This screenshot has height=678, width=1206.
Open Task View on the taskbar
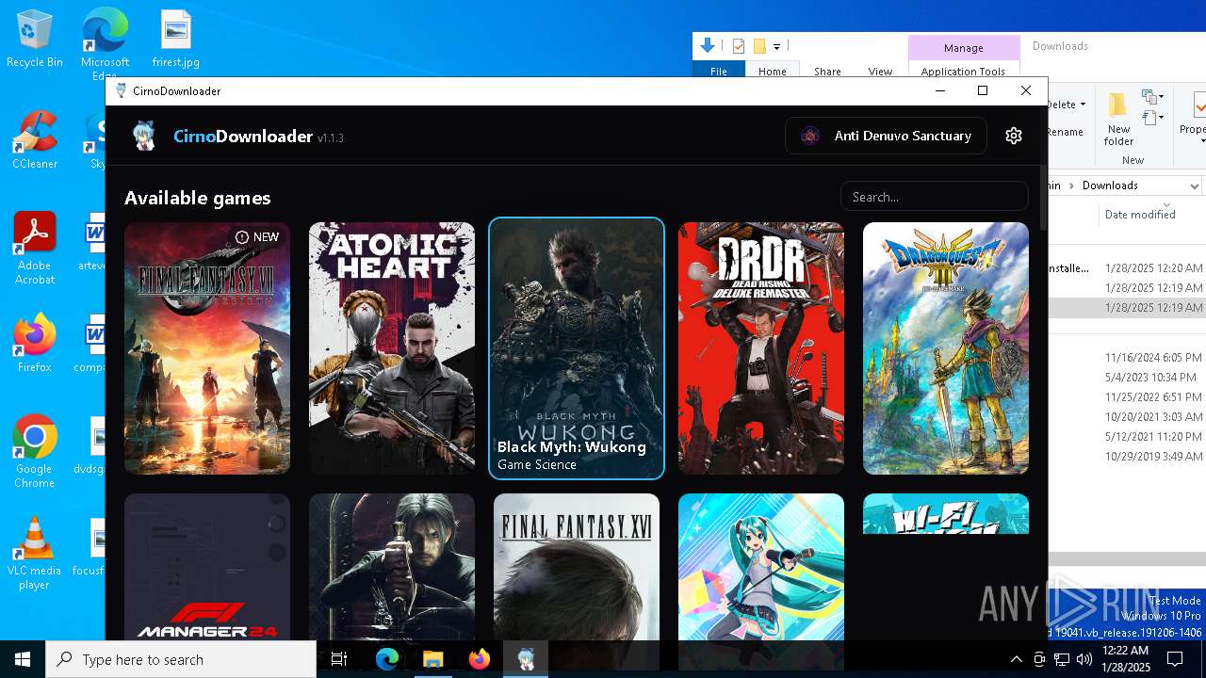coord(339,659)
